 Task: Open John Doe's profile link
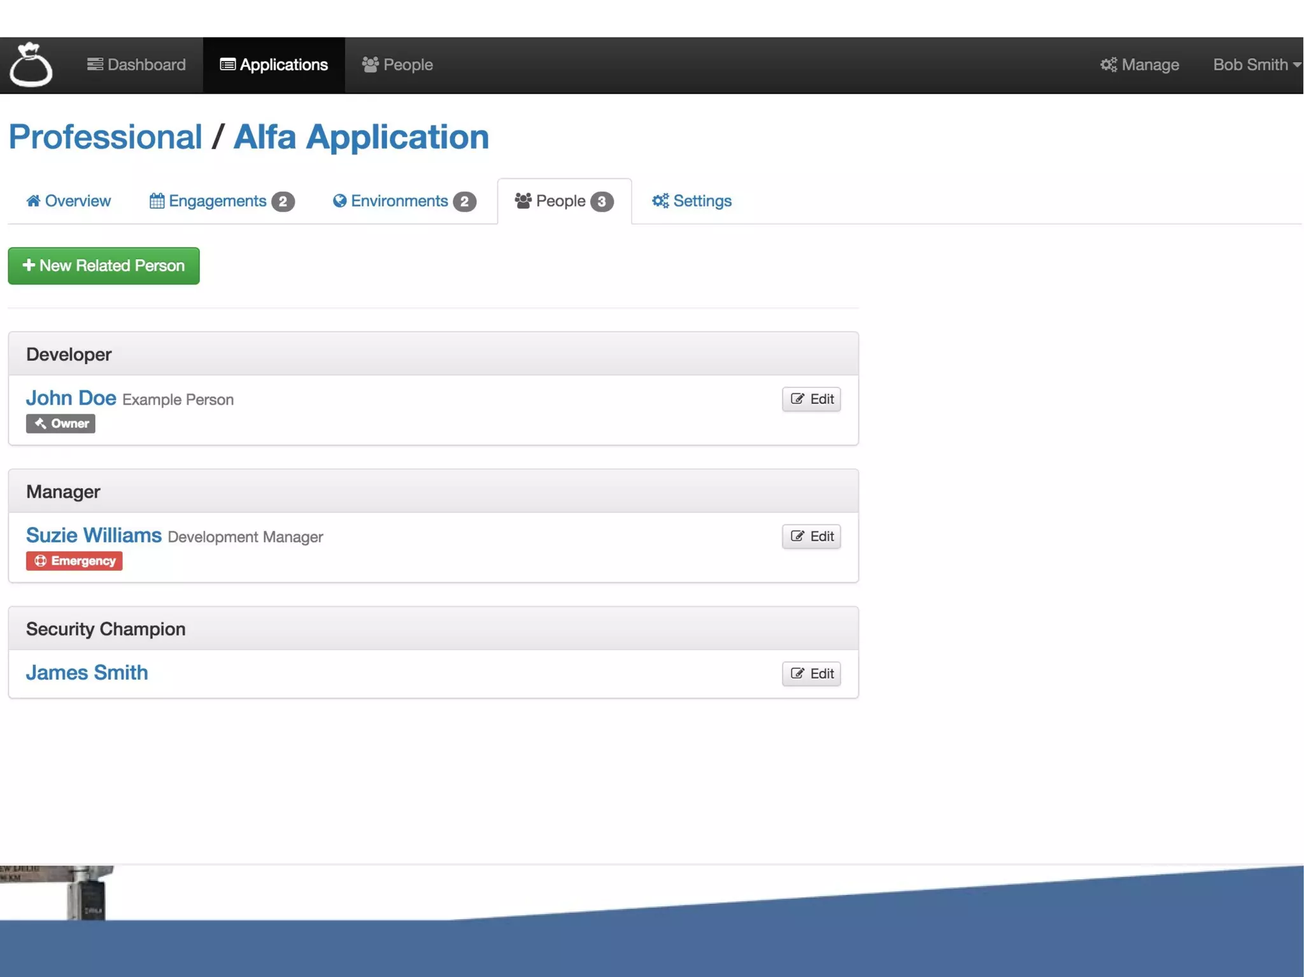tap(71, 398)
